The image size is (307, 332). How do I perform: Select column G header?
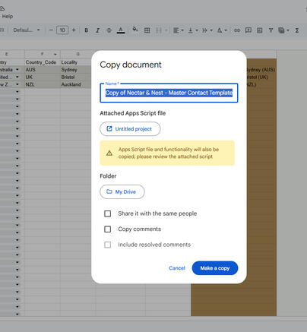78,54
